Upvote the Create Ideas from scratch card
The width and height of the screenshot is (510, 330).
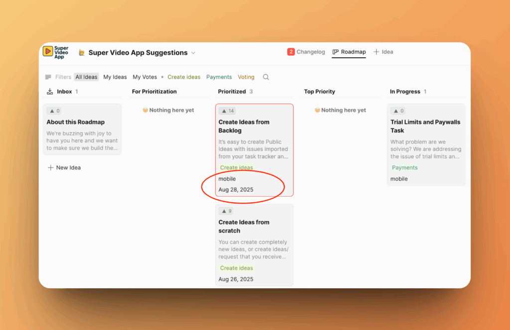pyautogui.click(x=227, y=211)
